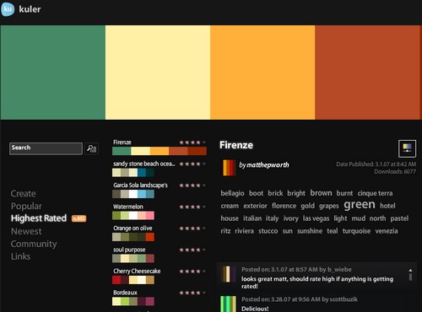This screenshot has height=312, width=422.
Task: Open the Popular themes list
Action: (26, 206)
